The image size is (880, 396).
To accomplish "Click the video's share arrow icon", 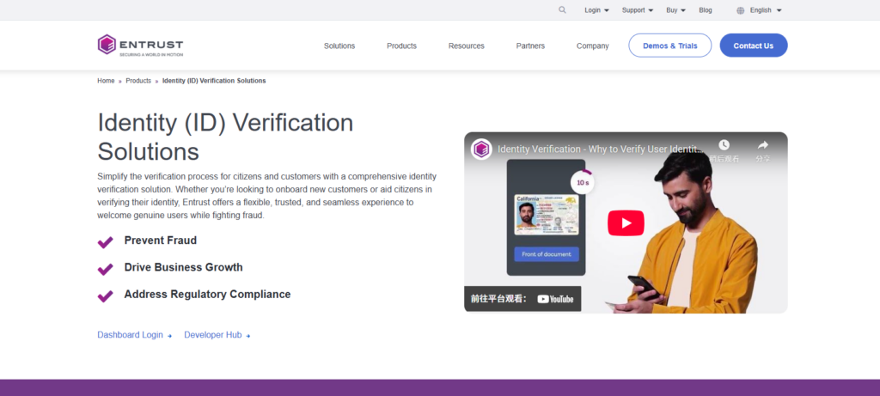I will click(x=762, y=145).
